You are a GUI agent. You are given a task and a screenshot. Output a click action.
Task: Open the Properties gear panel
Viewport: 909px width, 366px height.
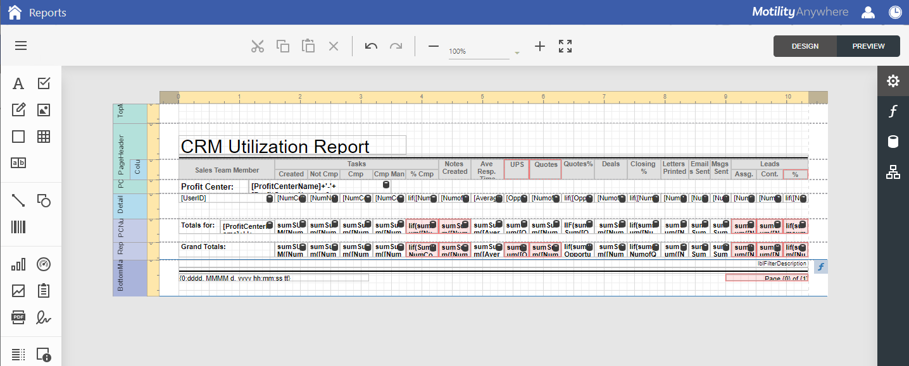893,80
